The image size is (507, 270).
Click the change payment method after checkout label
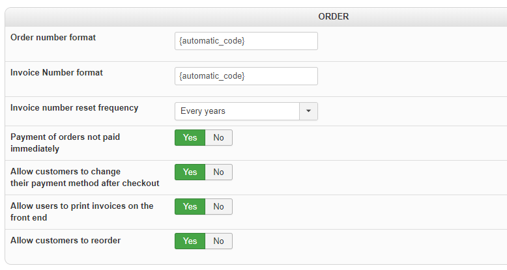[x=85, y=177]
